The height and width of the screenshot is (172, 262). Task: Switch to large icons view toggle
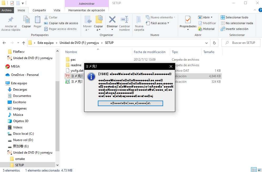pyautogui.click(x=259, y=170)
